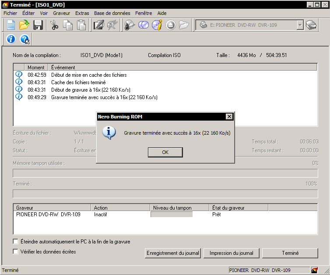
Task: Click the Terminé button
Action: (x=290, y=253)
